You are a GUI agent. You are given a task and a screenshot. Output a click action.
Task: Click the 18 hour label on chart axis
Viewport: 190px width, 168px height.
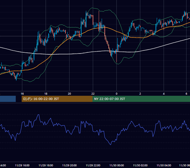tap(46, 94)
